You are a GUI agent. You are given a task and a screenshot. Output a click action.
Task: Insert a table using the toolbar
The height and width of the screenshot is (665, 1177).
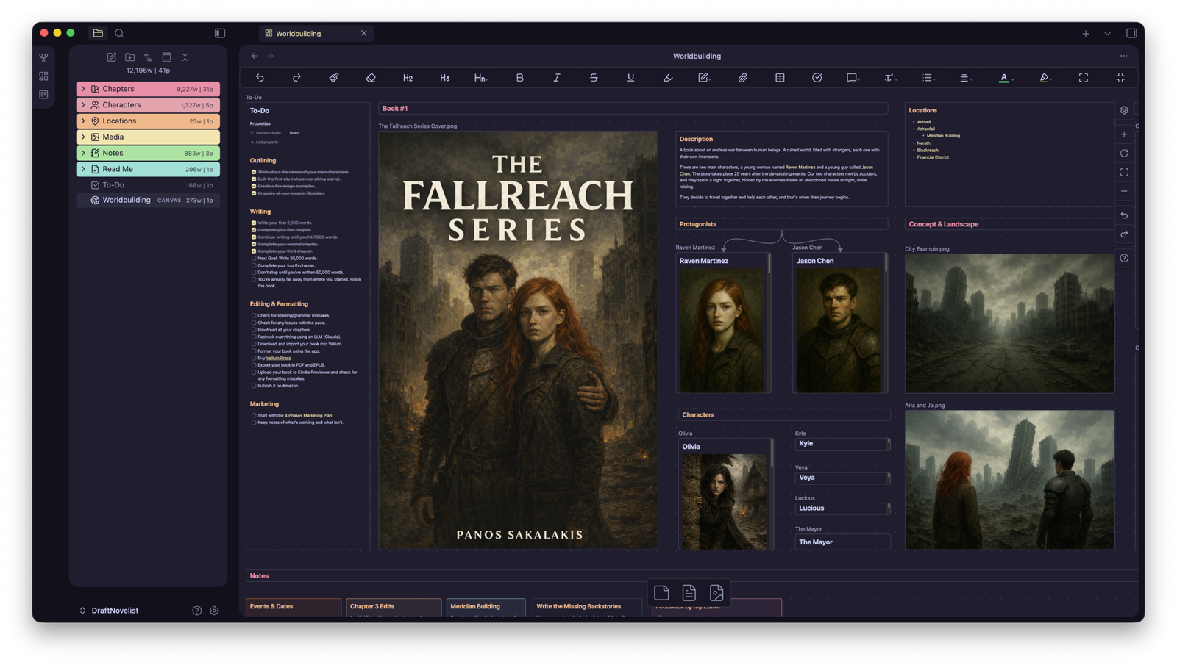click(x=780, y=78)
